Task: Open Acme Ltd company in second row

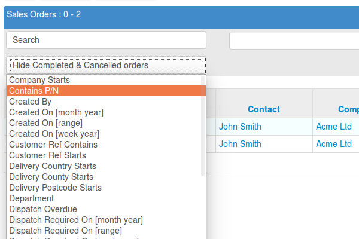Action: coord(334,144)
